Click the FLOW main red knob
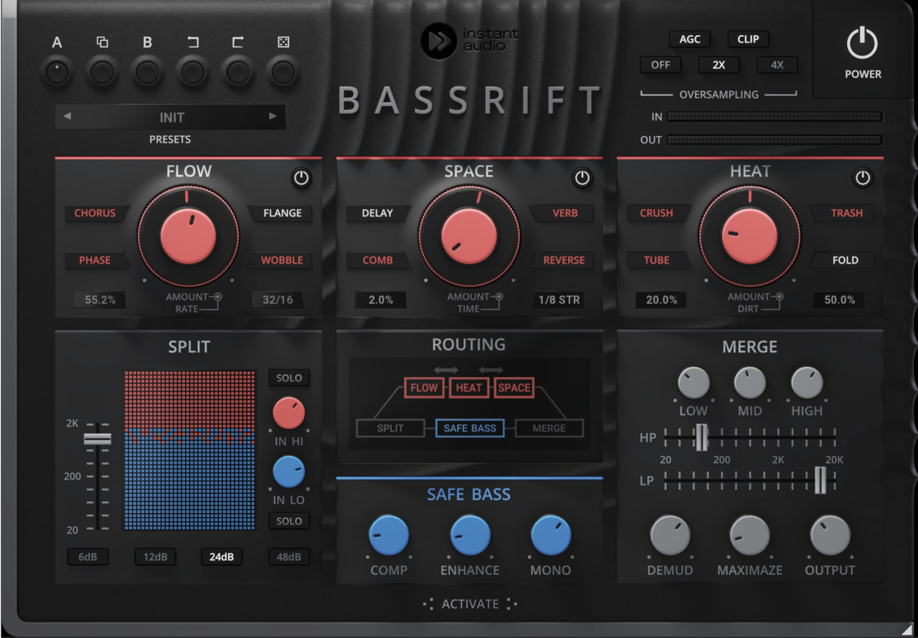 (x=188, y=237)
